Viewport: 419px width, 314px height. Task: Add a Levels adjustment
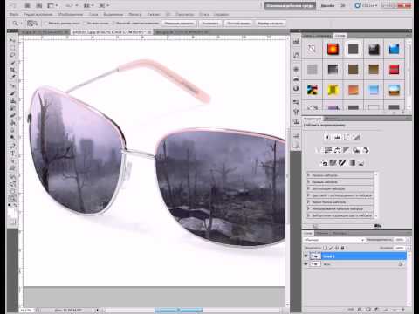(338, 137)
